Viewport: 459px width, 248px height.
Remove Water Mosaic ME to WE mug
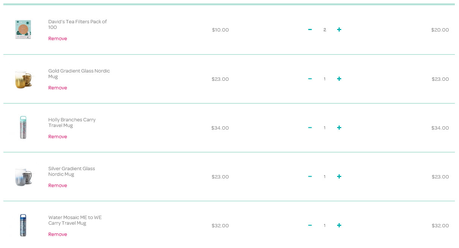(58, 234)
